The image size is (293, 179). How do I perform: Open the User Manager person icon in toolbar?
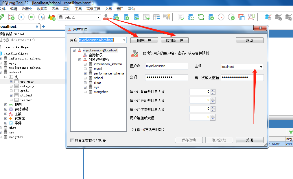click(106, 17)
